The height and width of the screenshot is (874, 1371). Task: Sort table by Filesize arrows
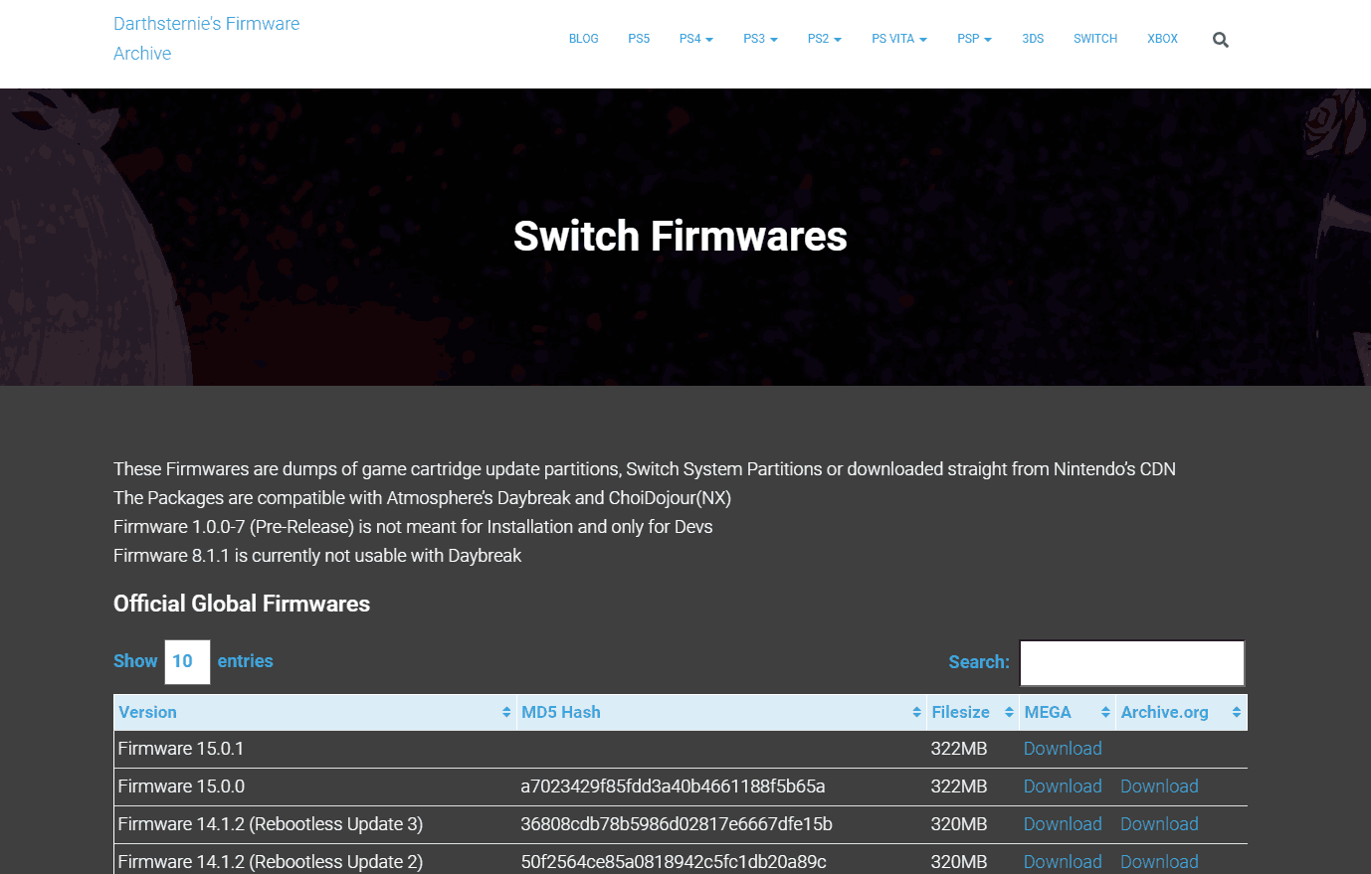click(x=1009, y=712)
